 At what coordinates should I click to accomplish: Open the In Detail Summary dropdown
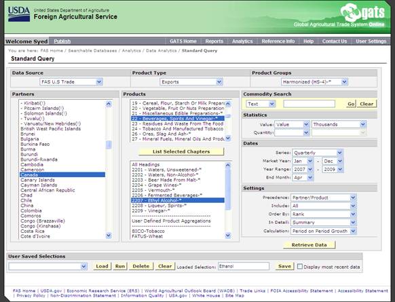pos(324,223)
